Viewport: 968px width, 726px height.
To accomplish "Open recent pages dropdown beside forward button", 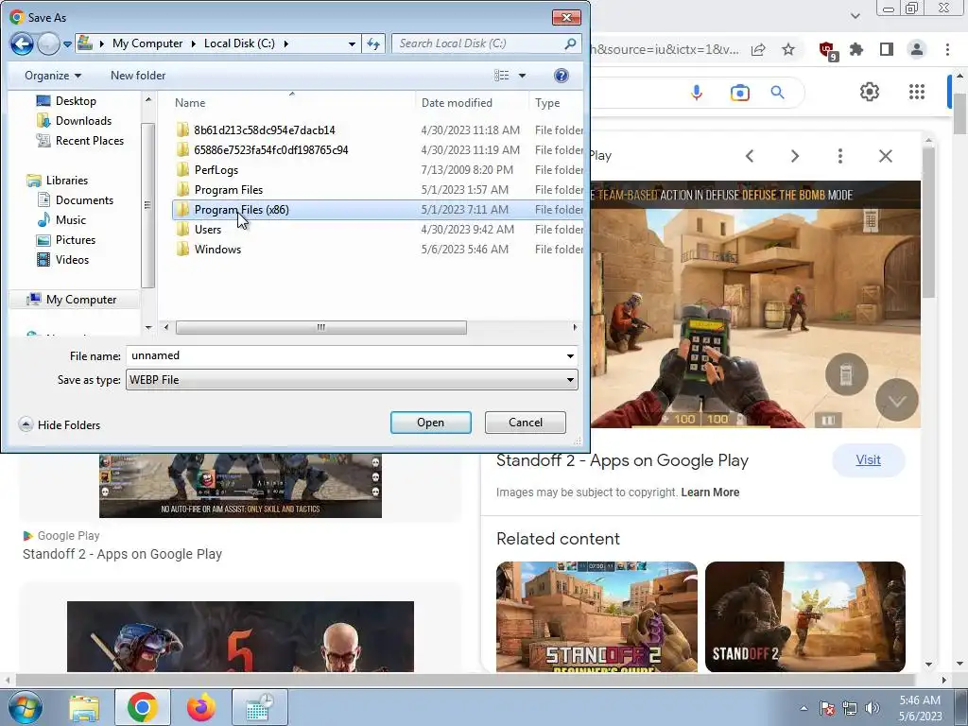I will (67, 43).
